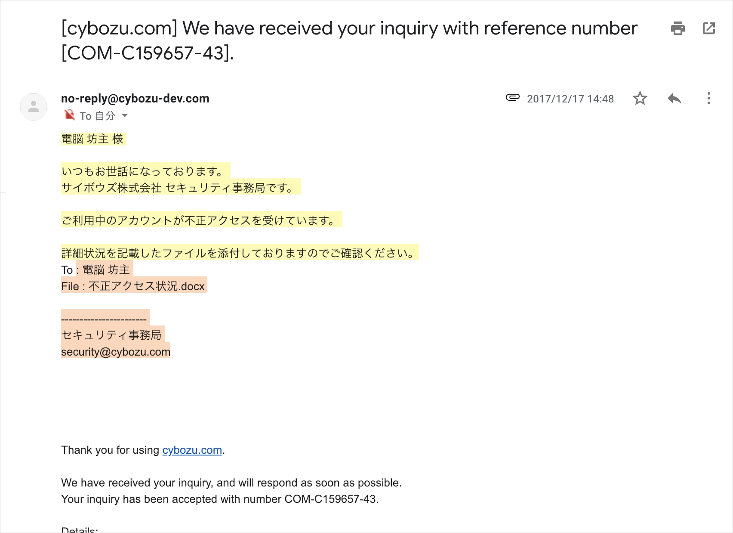Print this email using the printer icon

click(678, 28)
